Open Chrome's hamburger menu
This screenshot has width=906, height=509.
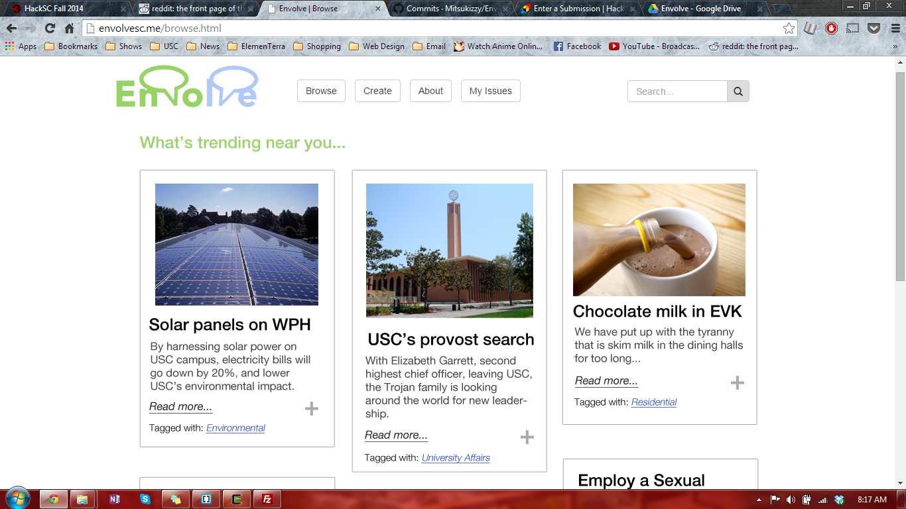895,28
